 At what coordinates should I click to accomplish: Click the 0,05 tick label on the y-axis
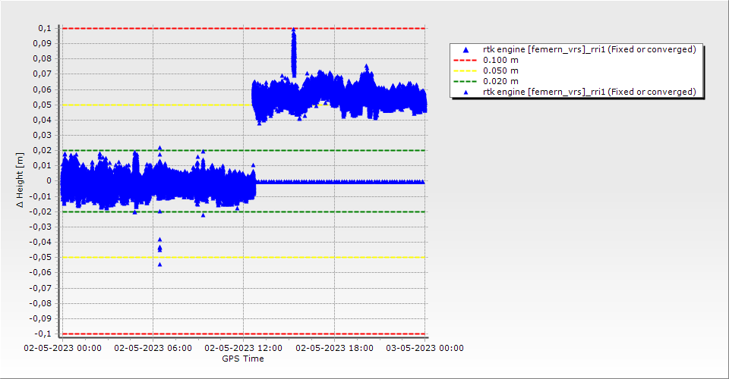click(x=43, y=105)
